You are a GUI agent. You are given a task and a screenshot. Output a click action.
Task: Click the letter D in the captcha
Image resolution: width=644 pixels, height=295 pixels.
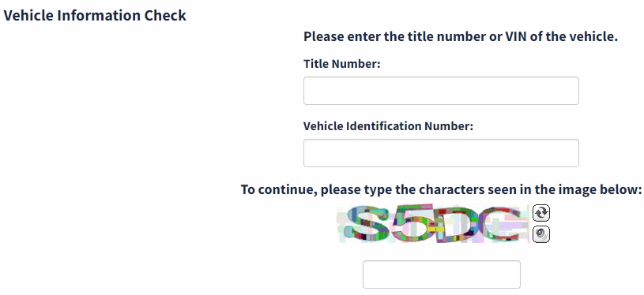tap(456, 225)
